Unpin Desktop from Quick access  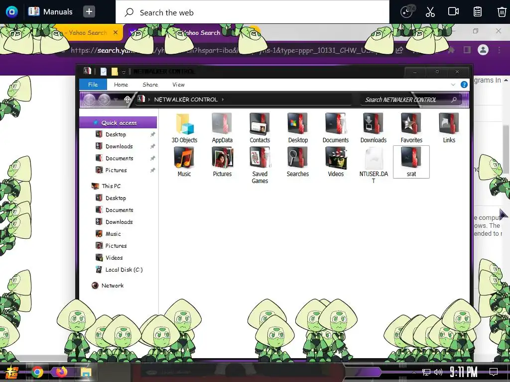pos(152,134)
